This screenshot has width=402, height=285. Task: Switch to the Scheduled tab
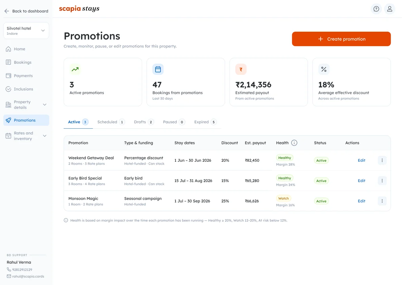[111, 122]
